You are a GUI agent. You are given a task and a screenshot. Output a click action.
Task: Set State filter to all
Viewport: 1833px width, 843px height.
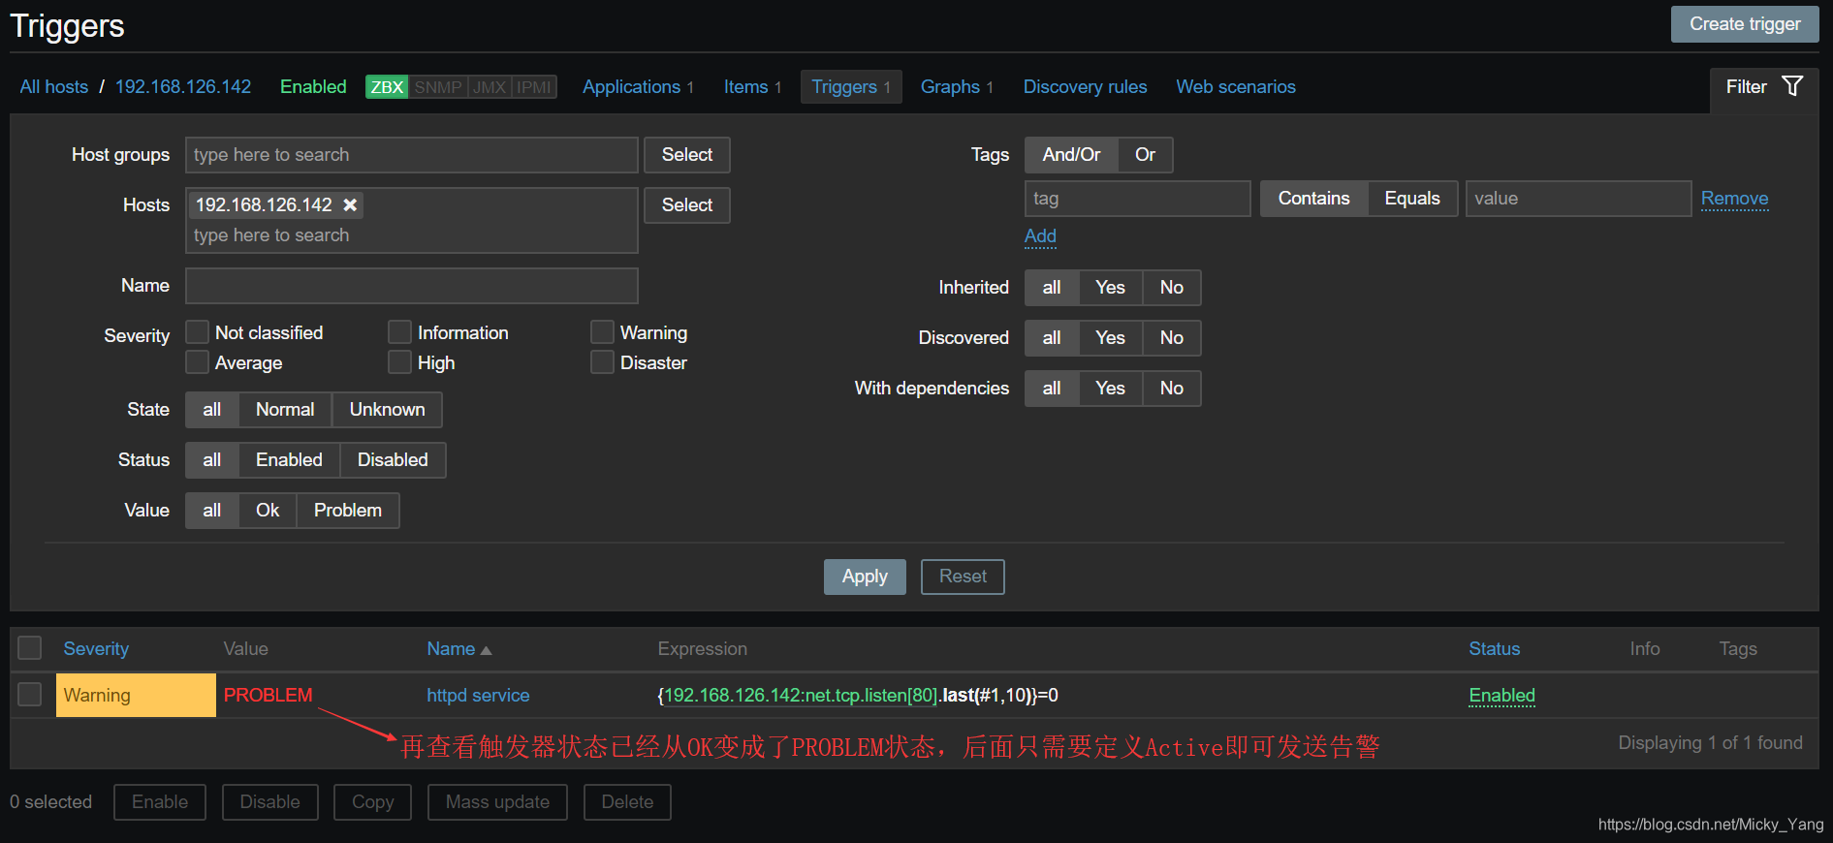point(211,410)
